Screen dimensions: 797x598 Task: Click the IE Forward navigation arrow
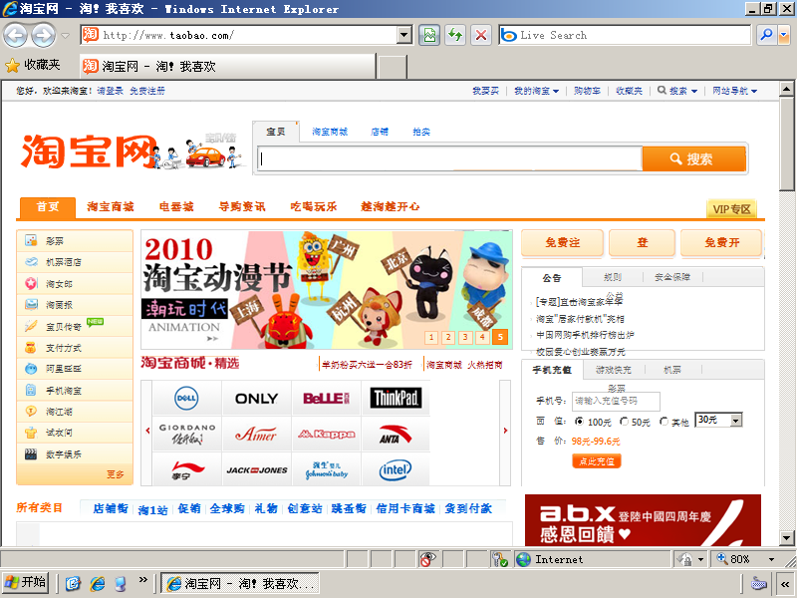coord(44,36)
